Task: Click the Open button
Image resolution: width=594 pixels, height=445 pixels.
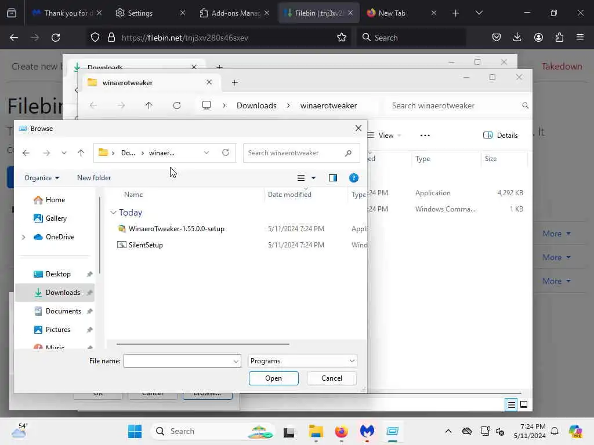Action: tap(274, 378)
